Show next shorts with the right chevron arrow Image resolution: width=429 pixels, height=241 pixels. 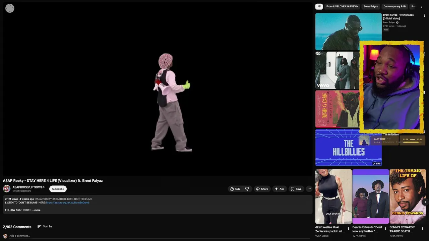pyautogui.click(x=425, y=202)
